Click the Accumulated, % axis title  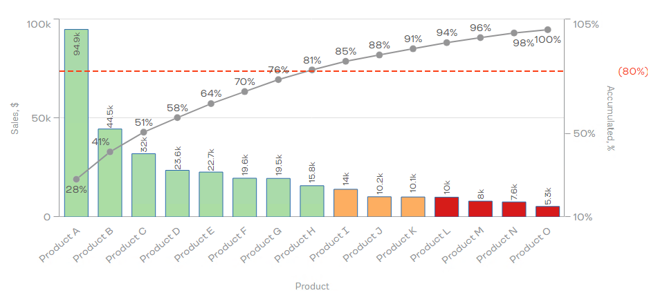tap(610, 118)
